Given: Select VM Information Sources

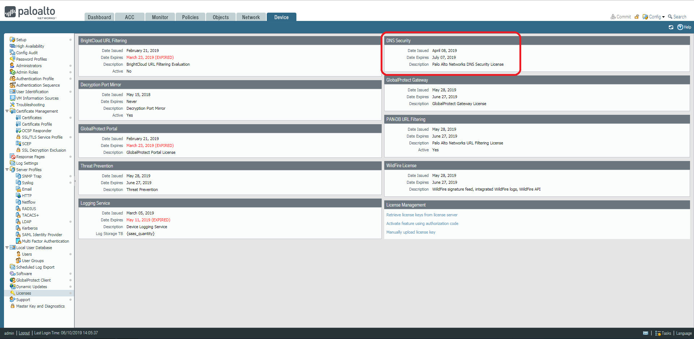Looking at the screenshot, I should (x=37, y=98).
